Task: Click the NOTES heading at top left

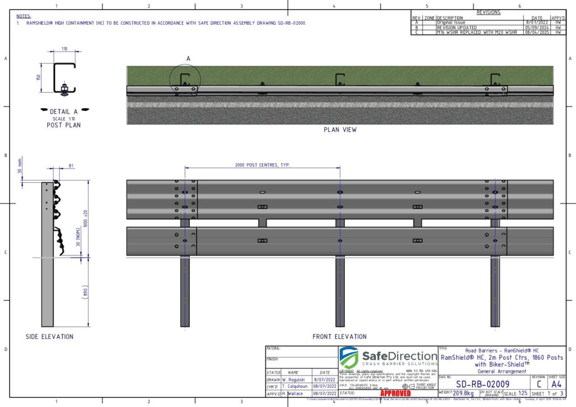Action: coord(24,16)
